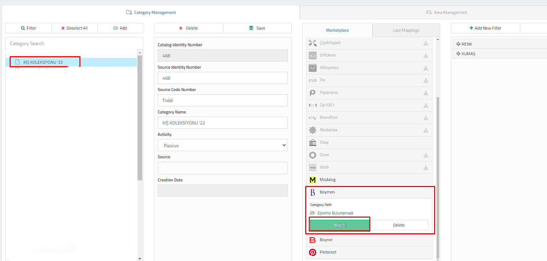Click the Ebay shopping bag icon

(313, 143)
